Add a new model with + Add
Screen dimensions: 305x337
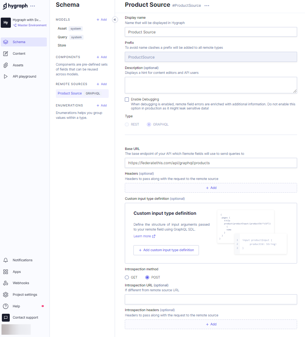102,19
